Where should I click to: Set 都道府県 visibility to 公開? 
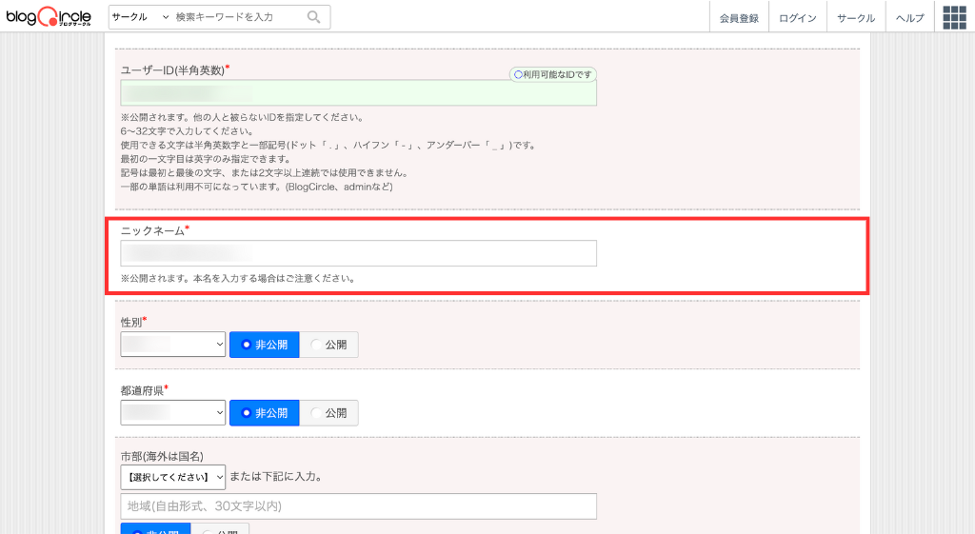pos(328,413)
